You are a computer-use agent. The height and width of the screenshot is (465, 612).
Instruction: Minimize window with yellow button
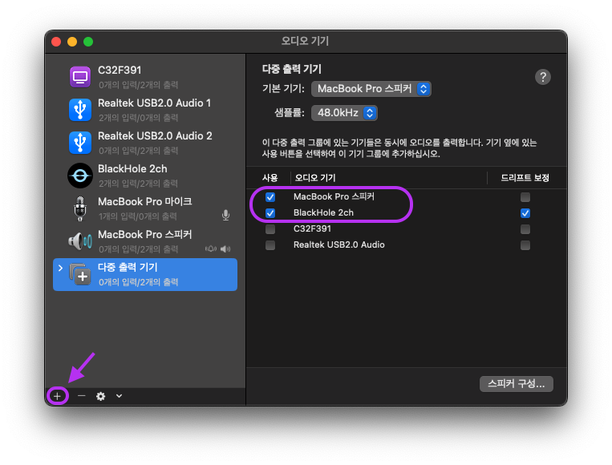pos(72,42)
